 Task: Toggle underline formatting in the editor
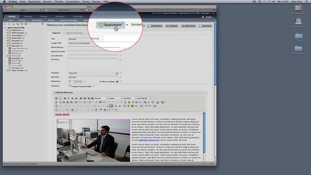pyautogui.click(x=72, y=98)
